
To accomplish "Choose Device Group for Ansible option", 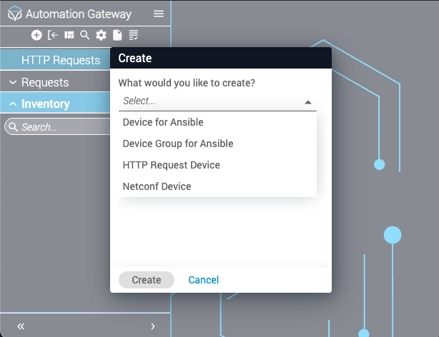I will coord(178,144).
